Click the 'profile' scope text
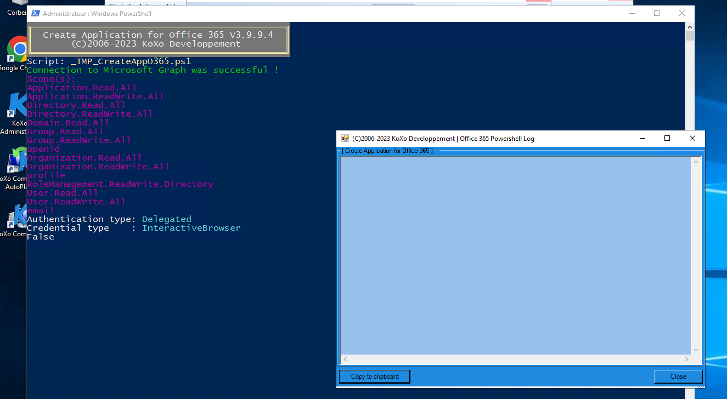The width and height of the screenshot is (727, 399). coord(46,175)
